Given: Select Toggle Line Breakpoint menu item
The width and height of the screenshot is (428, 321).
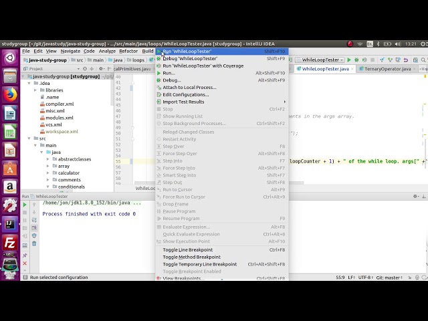Looking at the screenshot, I should (222, 249).
